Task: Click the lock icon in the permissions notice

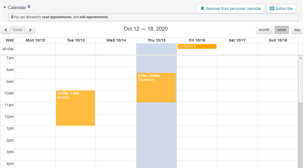Action: pos(12,17)
